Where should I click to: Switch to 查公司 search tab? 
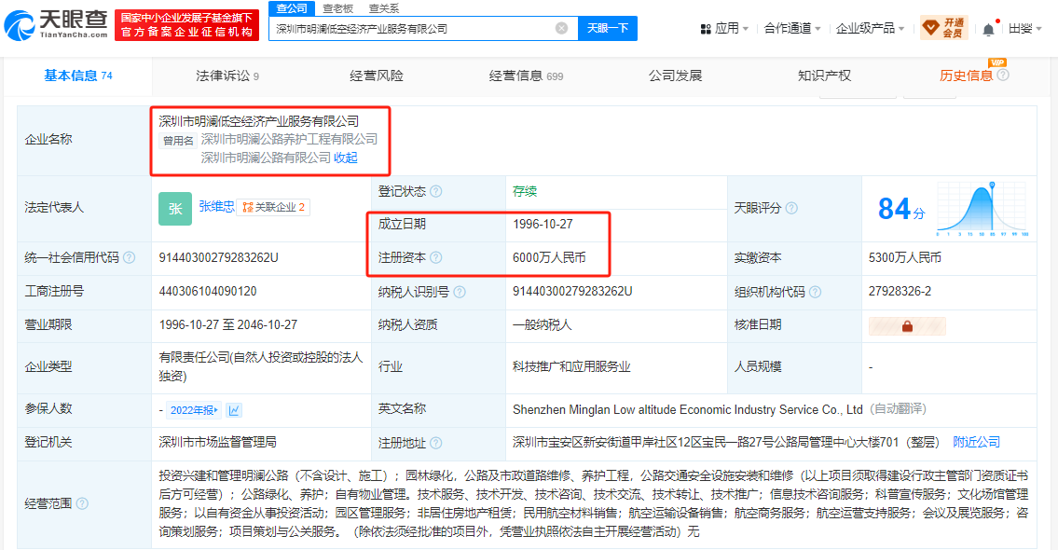point(292,8)
